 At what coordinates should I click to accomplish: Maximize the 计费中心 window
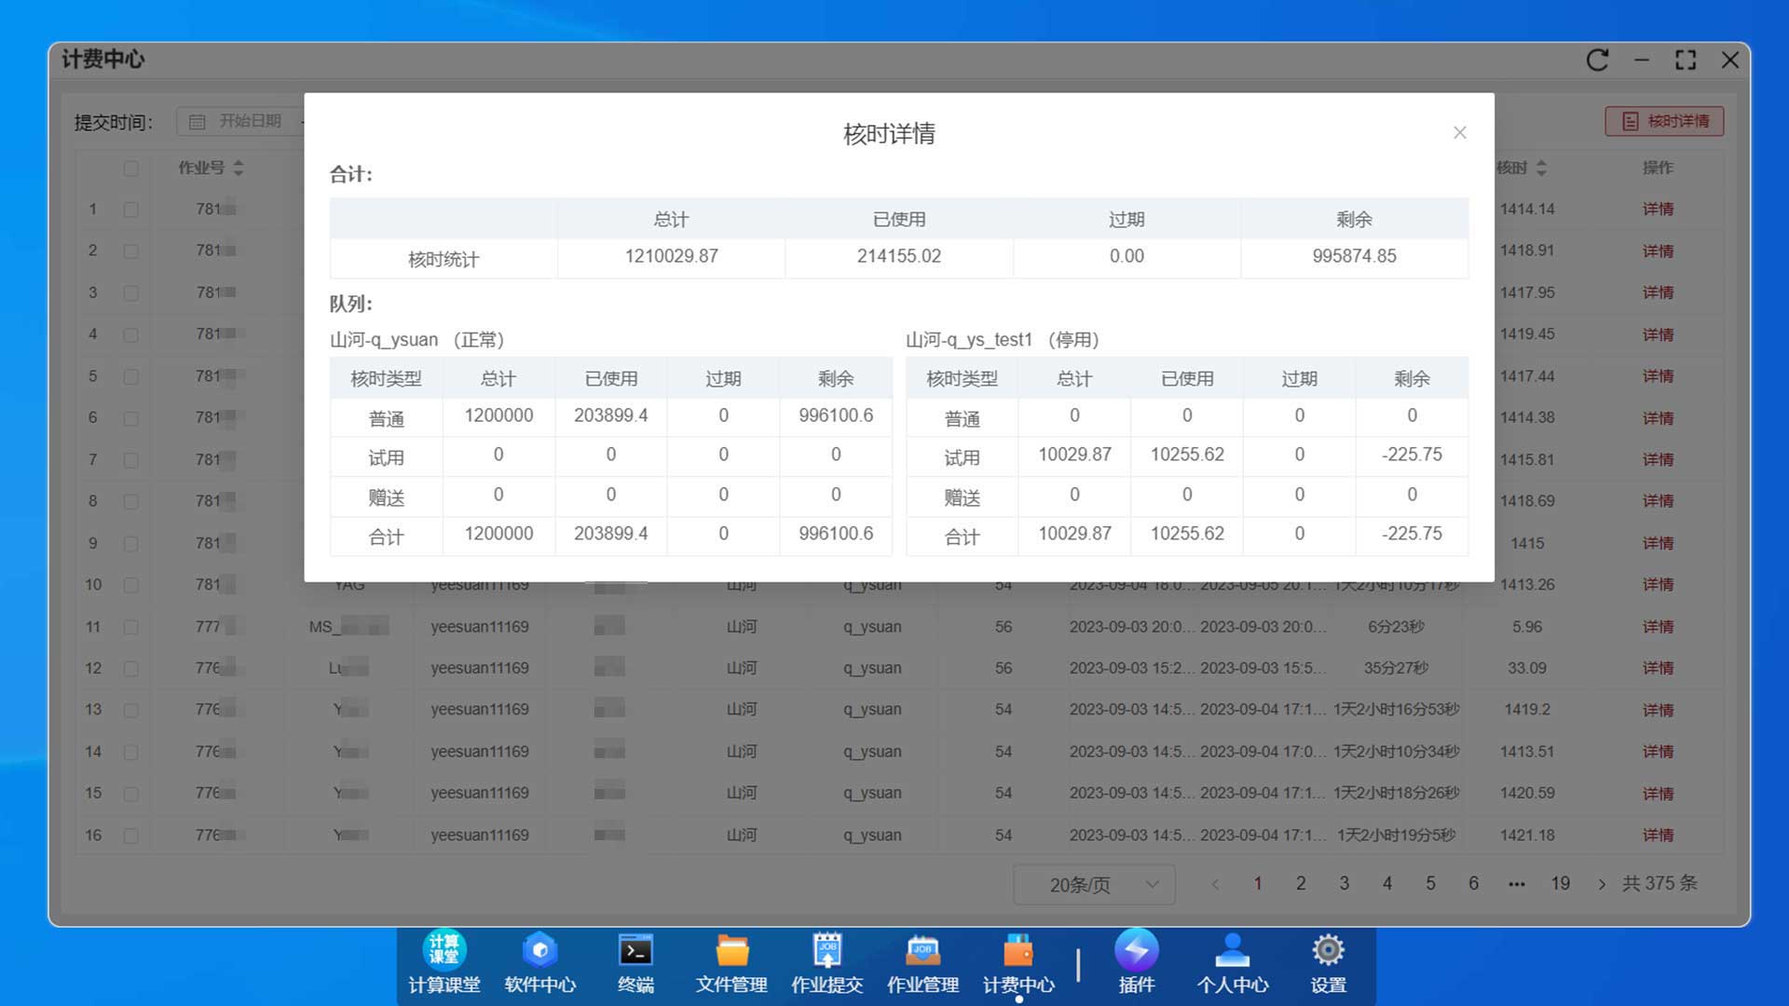click(1686, 61)
